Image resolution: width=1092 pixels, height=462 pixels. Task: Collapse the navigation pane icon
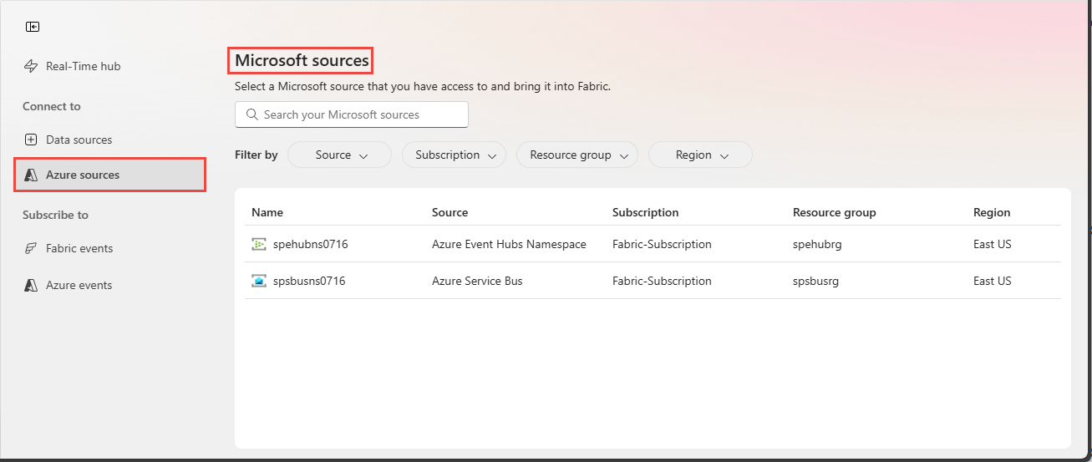pyautogui.click(x=33, y=27)
